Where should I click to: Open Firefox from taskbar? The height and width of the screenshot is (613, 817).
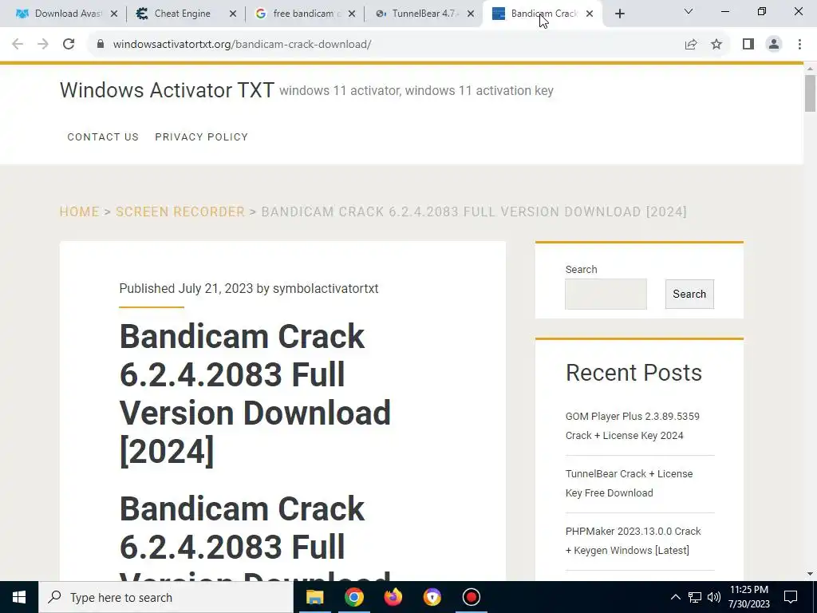[393, 597]
